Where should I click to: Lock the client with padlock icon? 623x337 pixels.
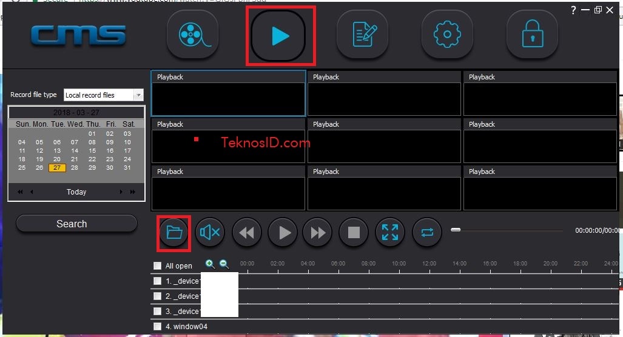click(532, 35)
